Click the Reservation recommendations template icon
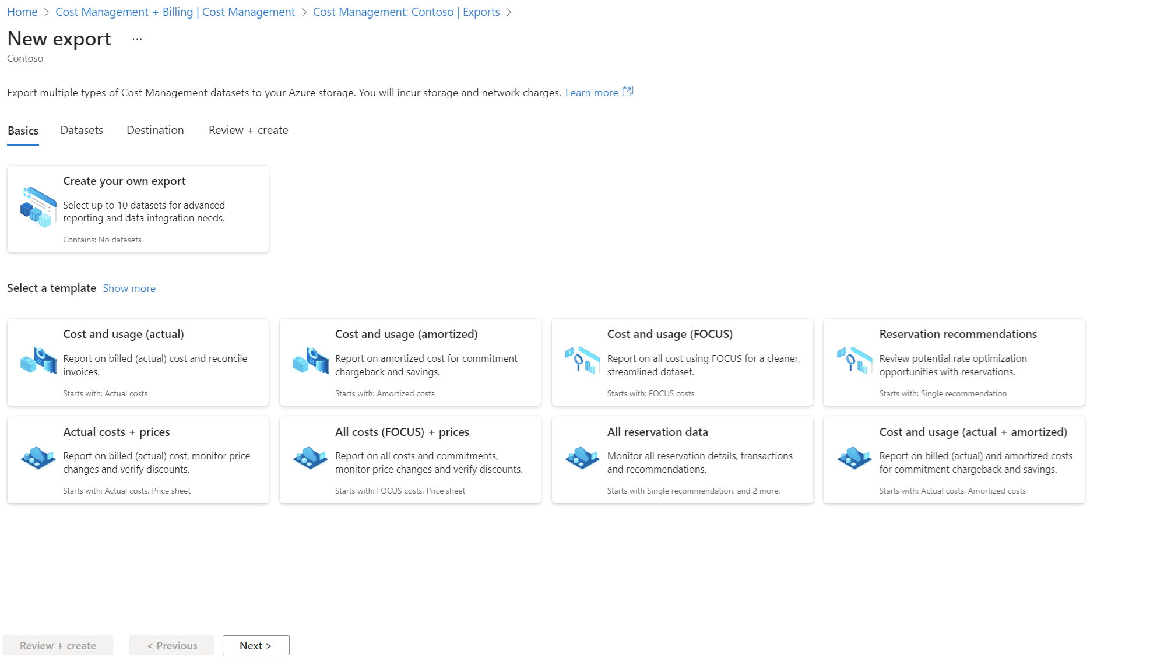 (x=854, y=361)
